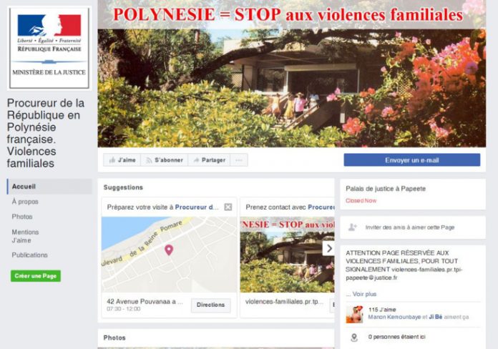Click the S'abonner subscribe button
Image resolution: width=498 pixels, height=349 pixels.
pyautogui.click(x=165, y=160)
